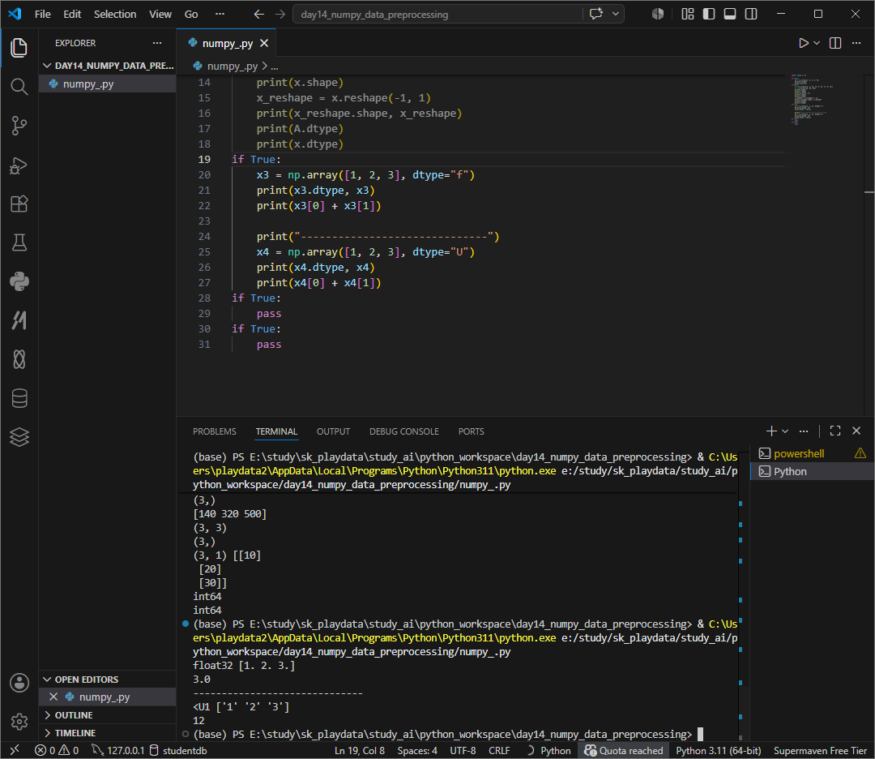The width and height of the screenshot is (875, 759).
Task: Click the command center search field
Action: 437,14
